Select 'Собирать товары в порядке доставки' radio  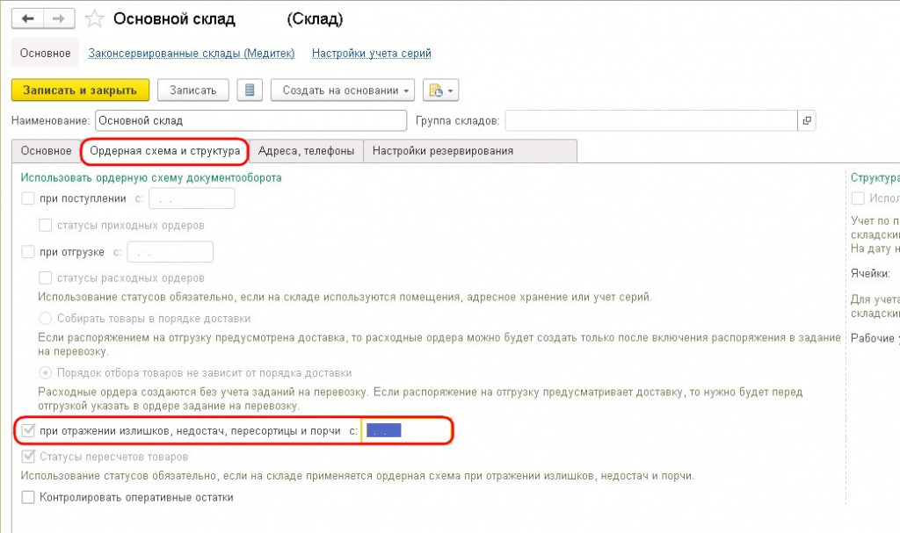pos(45,319)
